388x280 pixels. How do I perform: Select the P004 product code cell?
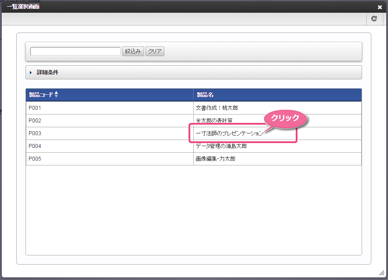(109, 146)
